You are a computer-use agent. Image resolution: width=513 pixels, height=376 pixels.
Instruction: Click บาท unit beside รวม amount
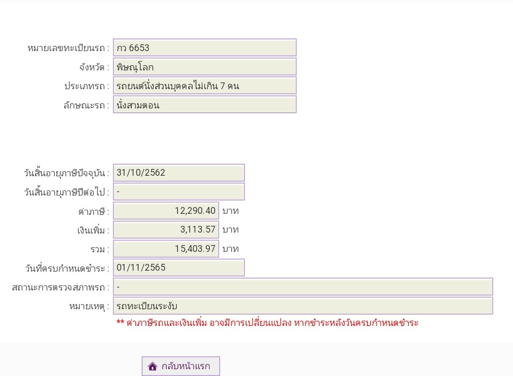pos(231,249)
